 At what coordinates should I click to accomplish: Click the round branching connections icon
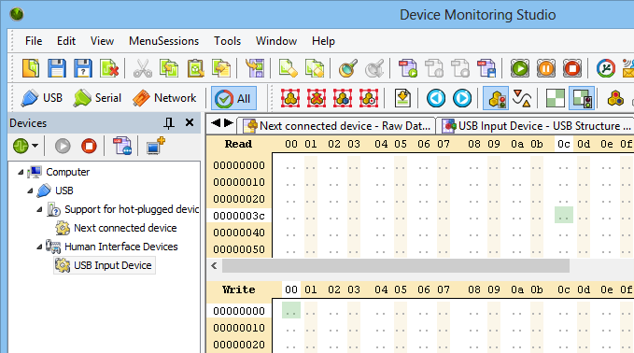(x=606, y=68)
